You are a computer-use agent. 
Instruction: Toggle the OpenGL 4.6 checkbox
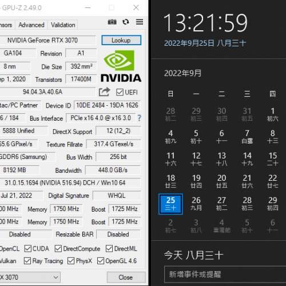pyautogui.click(x=101, y=261)
